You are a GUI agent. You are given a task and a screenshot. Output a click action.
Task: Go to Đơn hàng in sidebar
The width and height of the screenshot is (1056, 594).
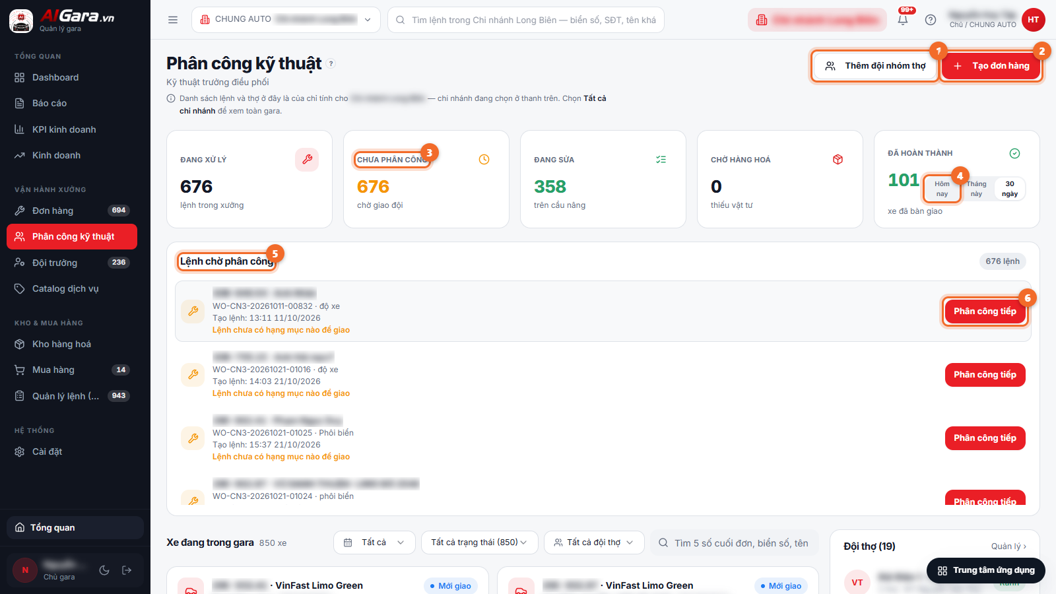[x=72, y=211]
